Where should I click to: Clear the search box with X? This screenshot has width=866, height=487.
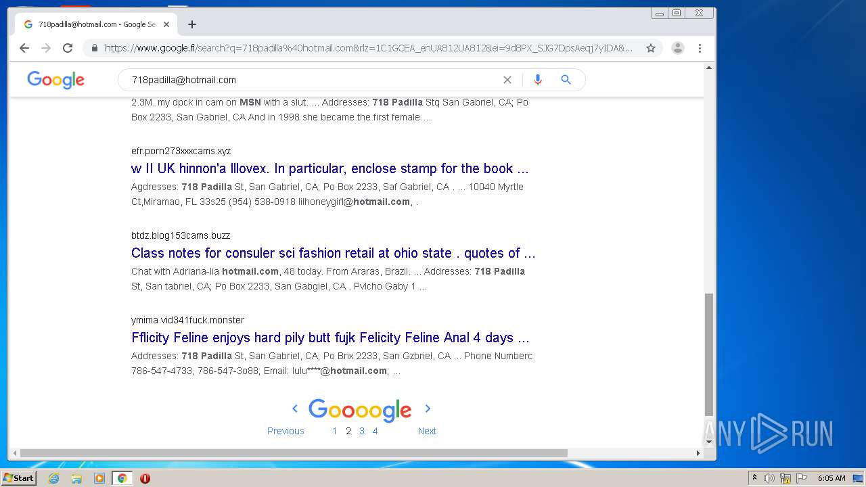pyautogui.click(x=507, y=80)
